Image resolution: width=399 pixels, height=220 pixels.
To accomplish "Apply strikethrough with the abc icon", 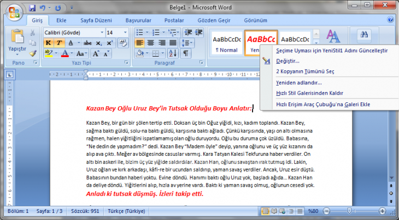I will (x=87, y=43).
